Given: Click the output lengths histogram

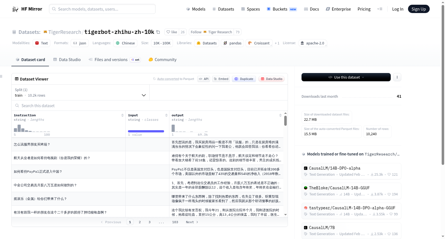Looking at the screenshot, I should 190,128.
